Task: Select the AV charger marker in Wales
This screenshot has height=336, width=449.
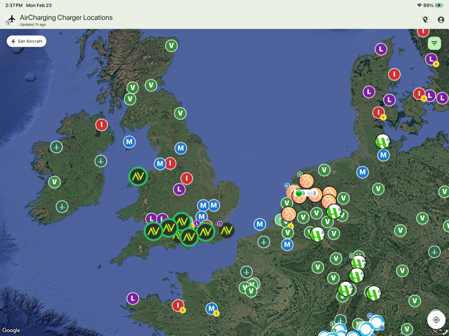Action: (x=137, y=176)
